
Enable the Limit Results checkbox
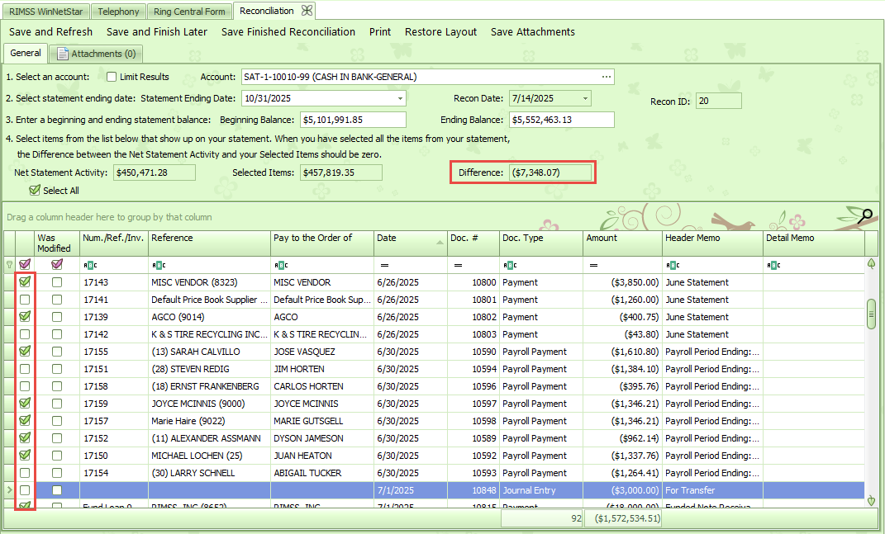(x=112, y=77)
